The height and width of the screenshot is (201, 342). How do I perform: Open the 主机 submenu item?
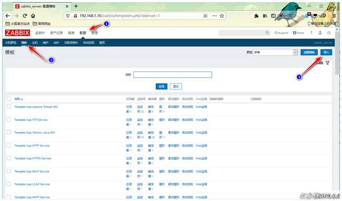click(x=35, y=43)
